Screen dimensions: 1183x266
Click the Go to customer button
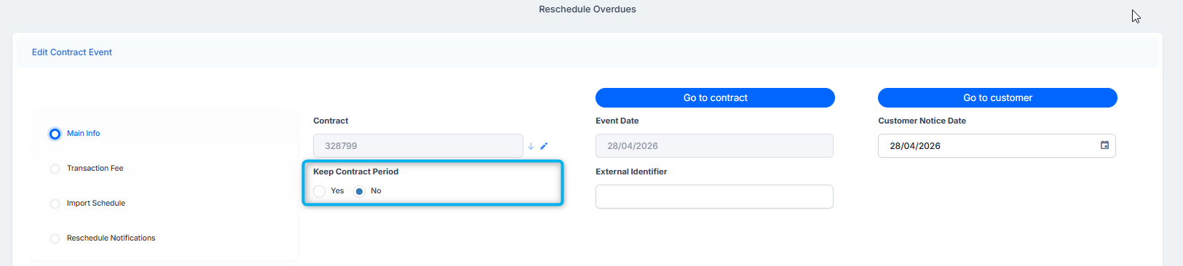(997, 97)
